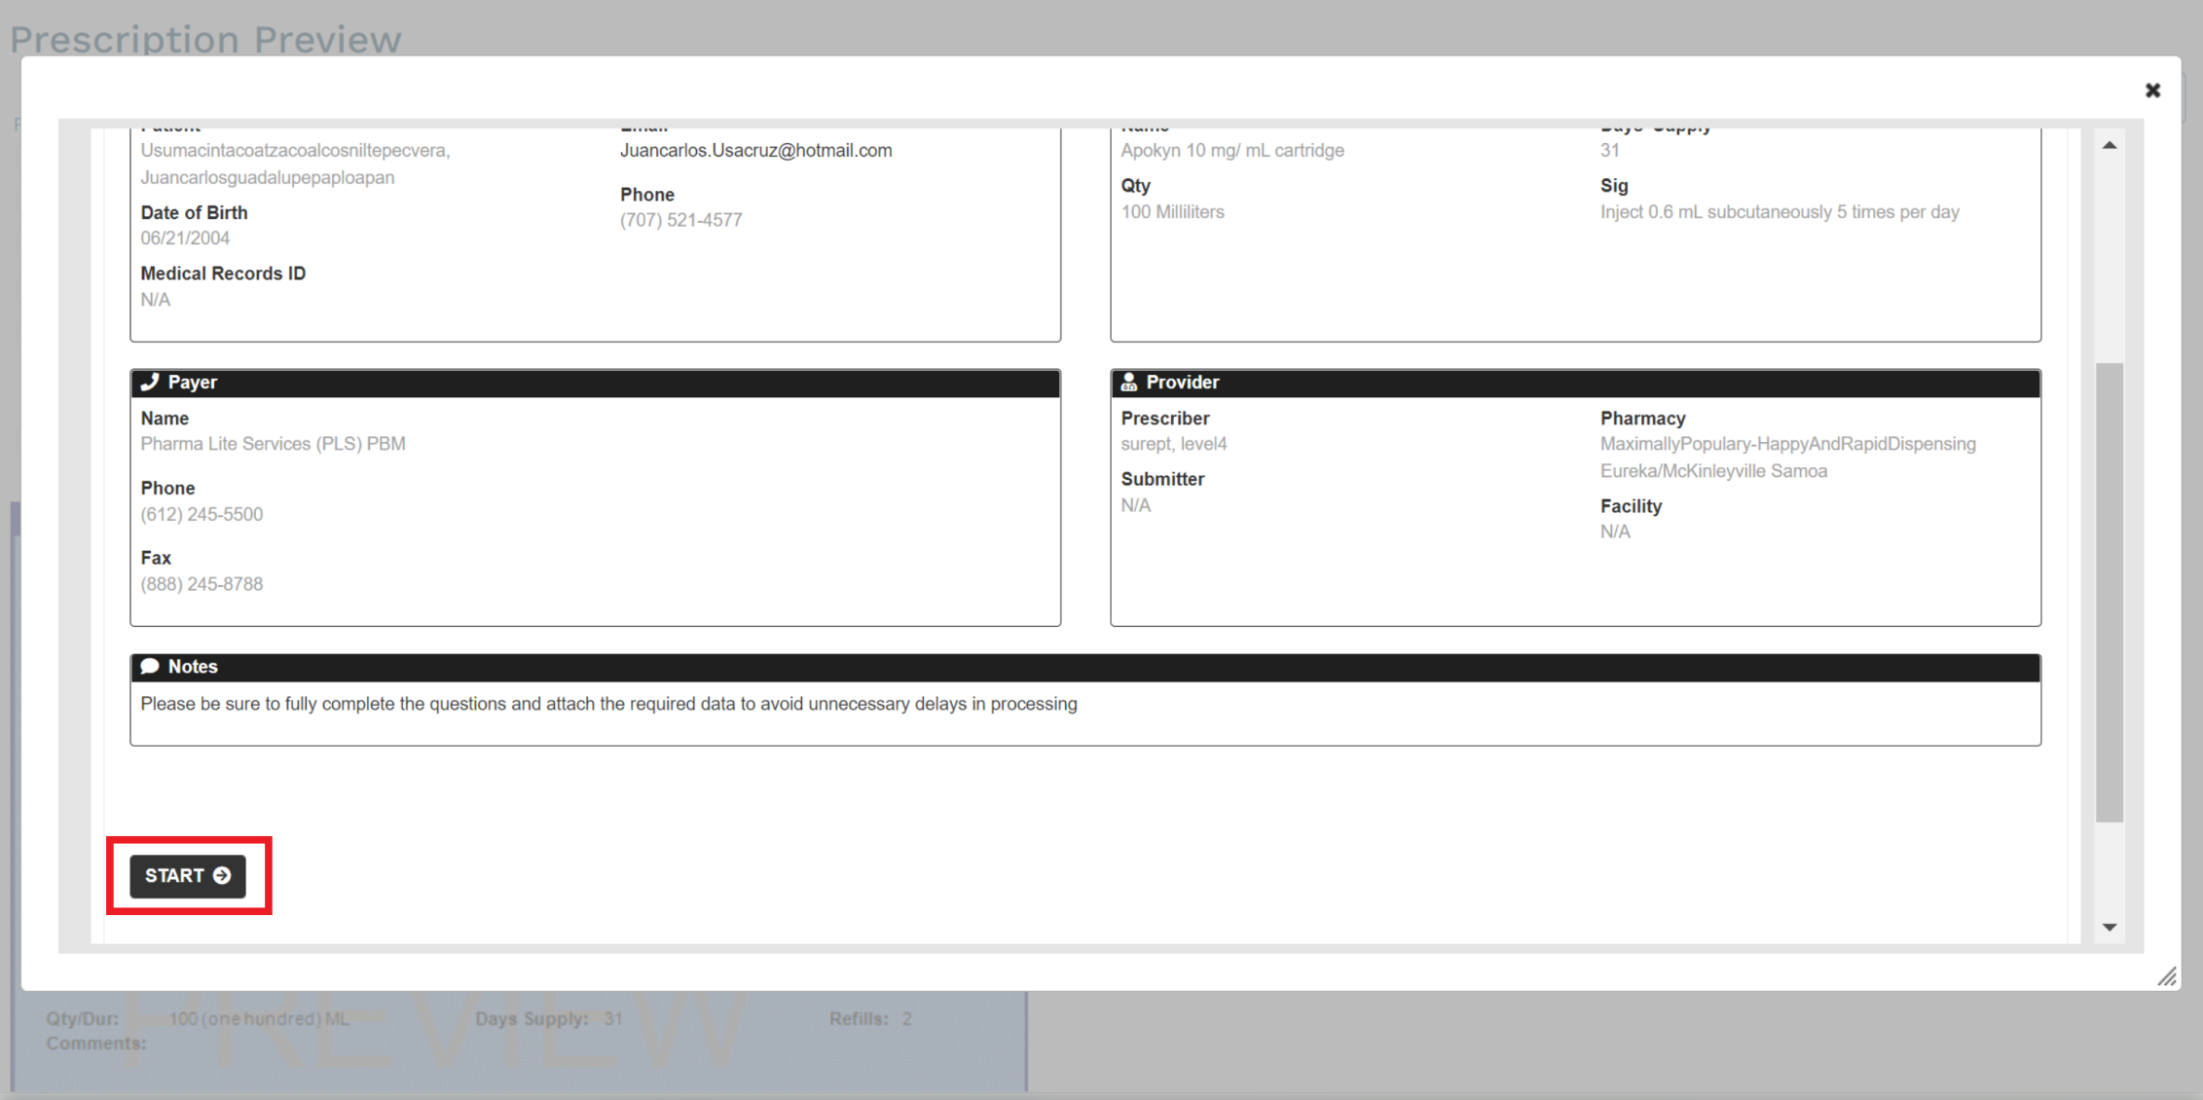Click the pharmacy name MaximallyPopulary-HappyAndRapidDispensing

pyautogui.click(x=1787, y=443)
